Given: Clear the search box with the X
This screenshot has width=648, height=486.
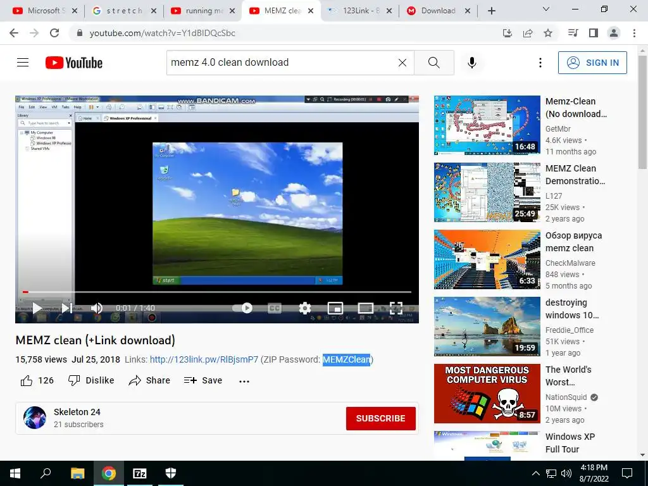Looking at the screenshot, I should [402, 63].
